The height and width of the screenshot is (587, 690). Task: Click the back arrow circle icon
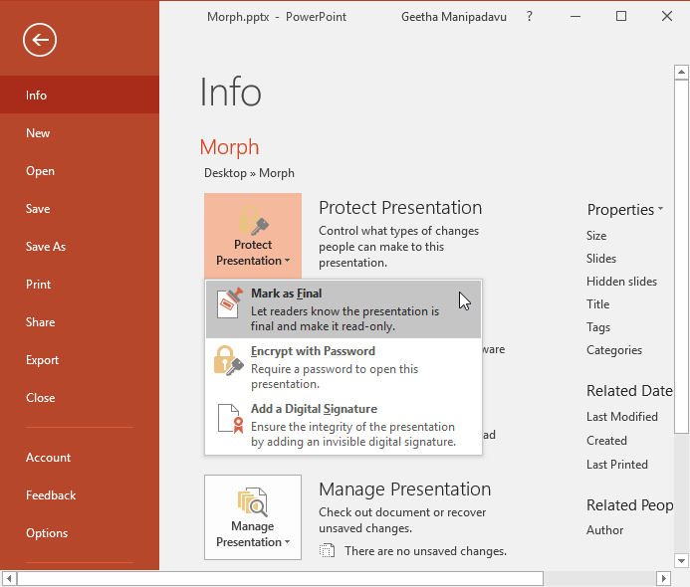click(x=40, y=40)
